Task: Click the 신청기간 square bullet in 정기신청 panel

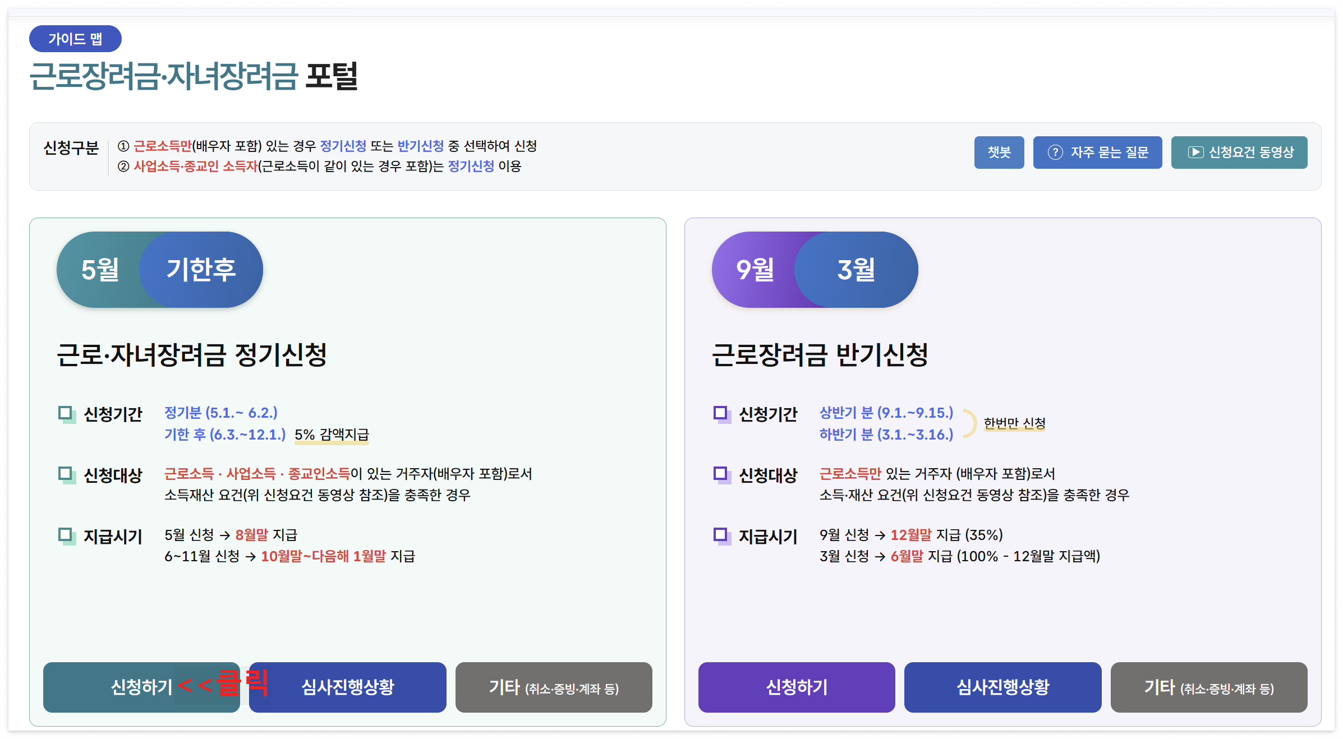Action: (66, 414)
